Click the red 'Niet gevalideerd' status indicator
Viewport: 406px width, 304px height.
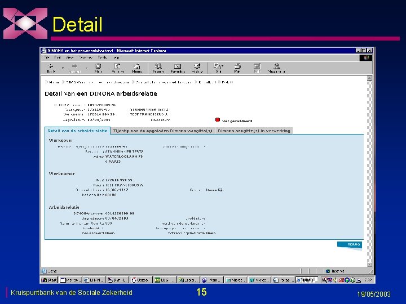click(x=218, y=120)
